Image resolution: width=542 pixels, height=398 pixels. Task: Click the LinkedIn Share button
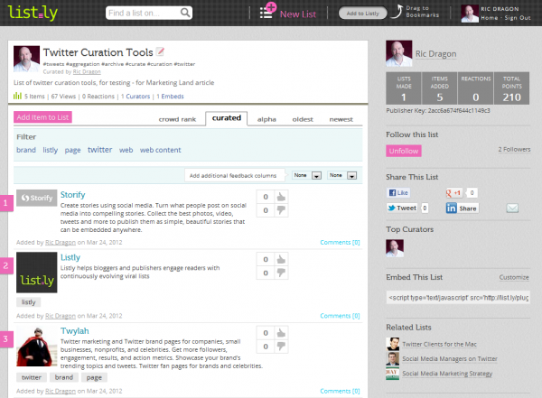tap(463, 208)
